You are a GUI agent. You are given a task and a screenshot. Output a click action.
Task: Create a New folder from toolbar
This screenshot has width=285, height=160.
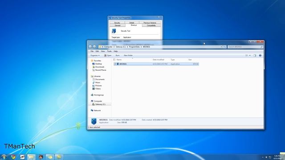(x=128, y=55)
